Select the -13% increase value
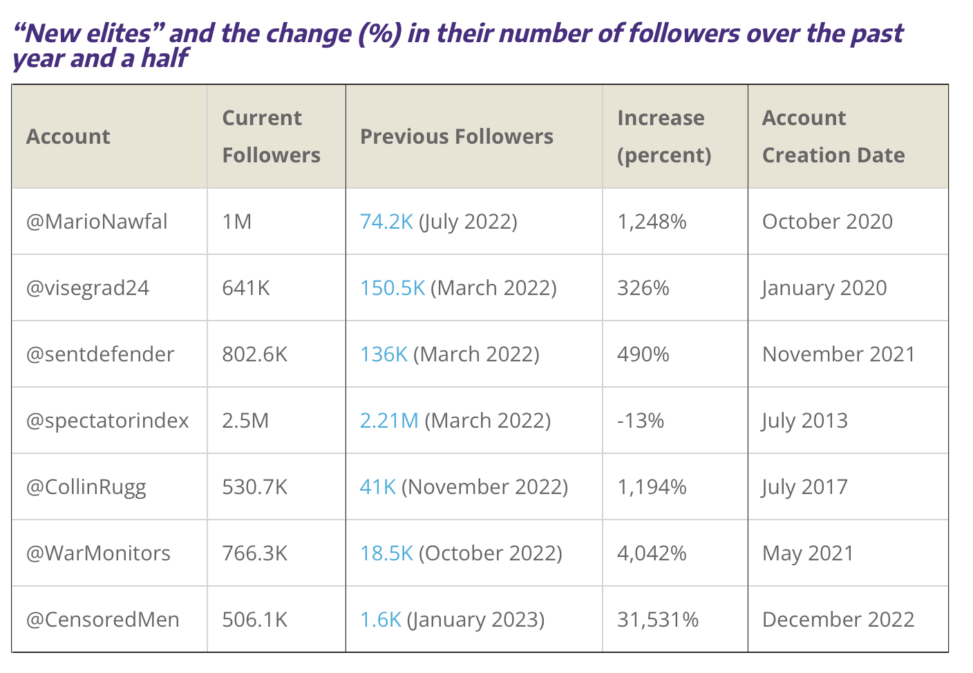Screen dimensions: 973x673 [x=640, y=421]
